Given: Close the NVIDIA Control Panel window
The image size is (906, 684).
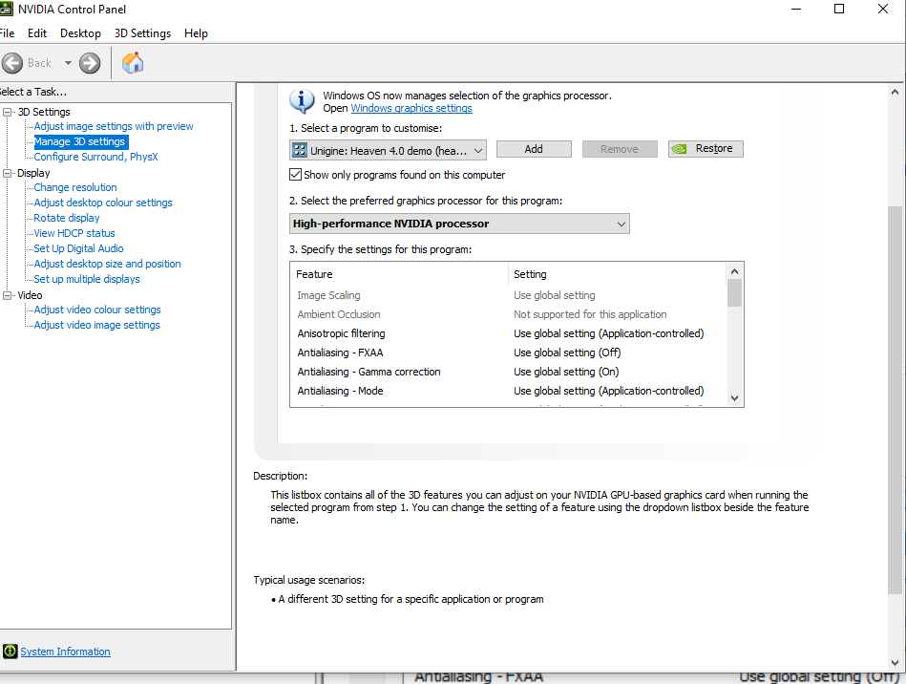Looking at the screenshot, I should 883,10.
